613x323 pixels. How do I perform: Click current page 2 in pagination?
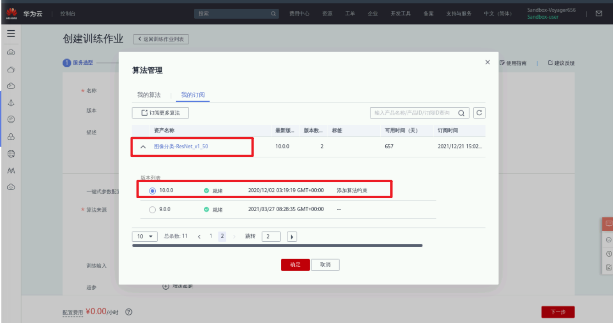[222, 236]
